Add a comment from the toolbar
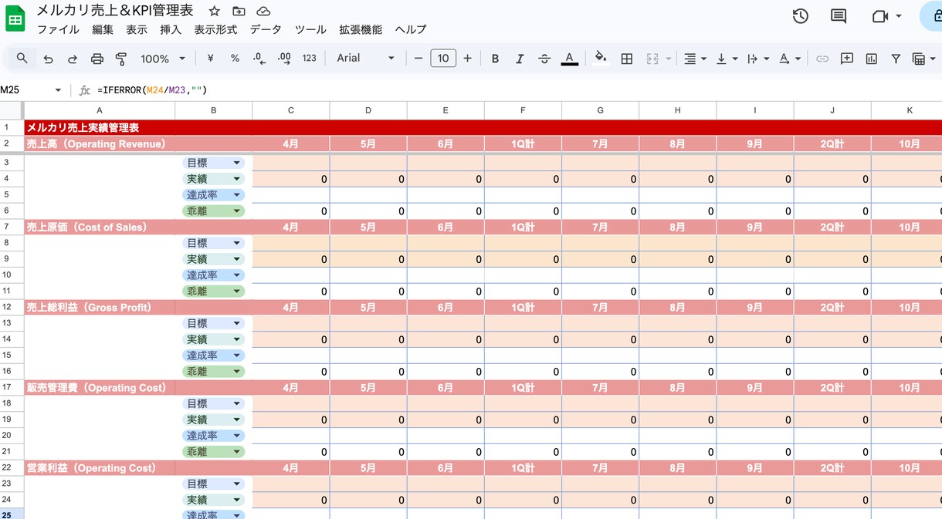Screen dimensions: 942x519 click(847, 59)
